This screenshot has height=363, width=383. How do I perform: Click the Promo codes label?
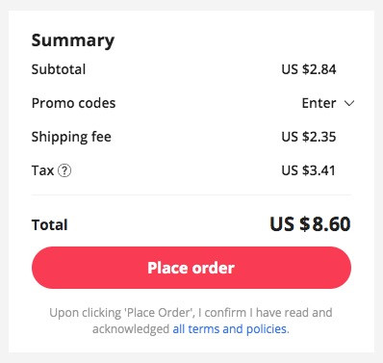tap(73, 103)
